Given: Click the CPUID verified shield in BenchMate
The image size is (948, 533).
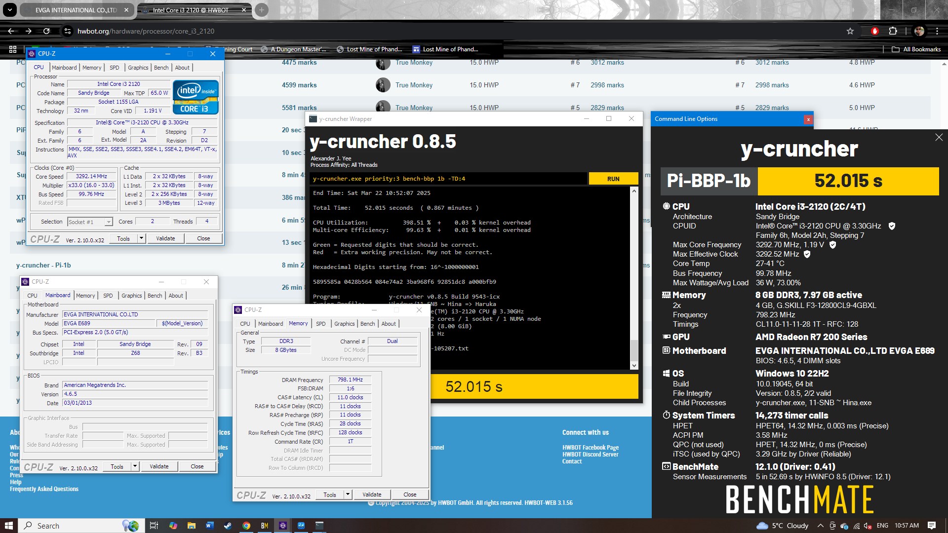Looking at the screenshot, I should point(892,226).
